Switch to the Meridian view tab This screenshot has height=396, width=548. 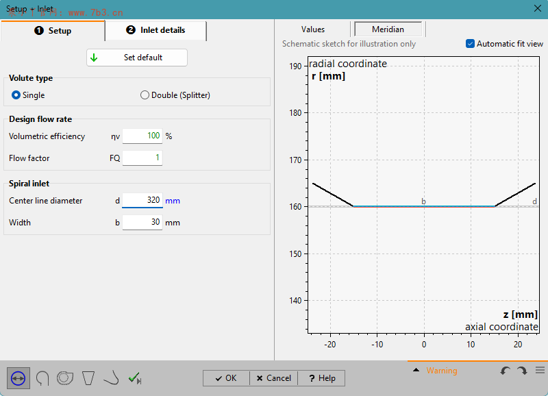point(388,29)
